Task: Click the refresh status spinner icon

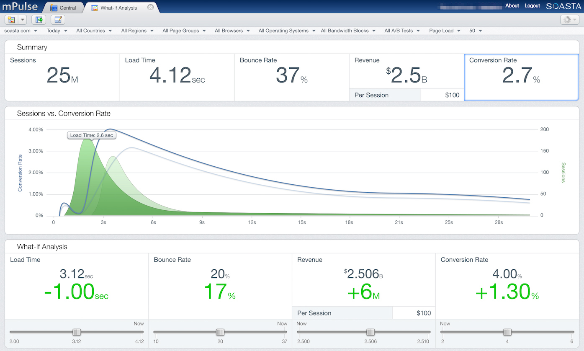Action: click(x=567, y=19)
